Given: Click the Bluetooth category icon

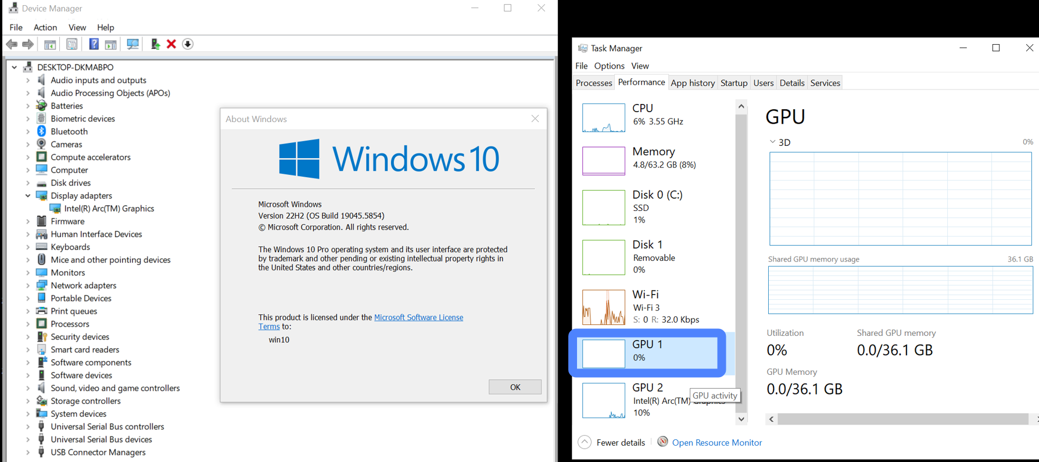Looking at the screenshot, I should point(41,131).
